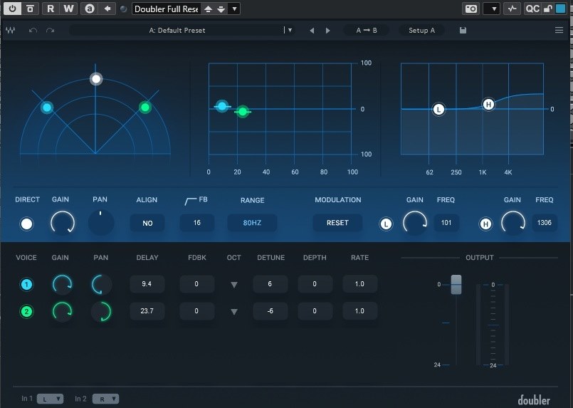Toggle the DIRECT signal on/off button
This screenshot has width=573, height=408.
click(27, 224)
